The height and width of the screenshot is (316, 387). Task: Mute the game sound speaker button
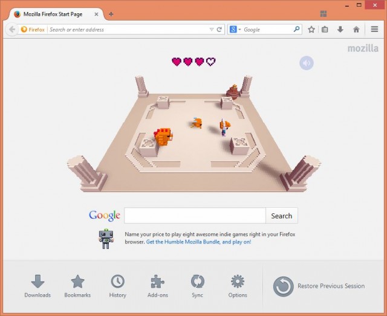pyautogui.click(x=307, y=63)
